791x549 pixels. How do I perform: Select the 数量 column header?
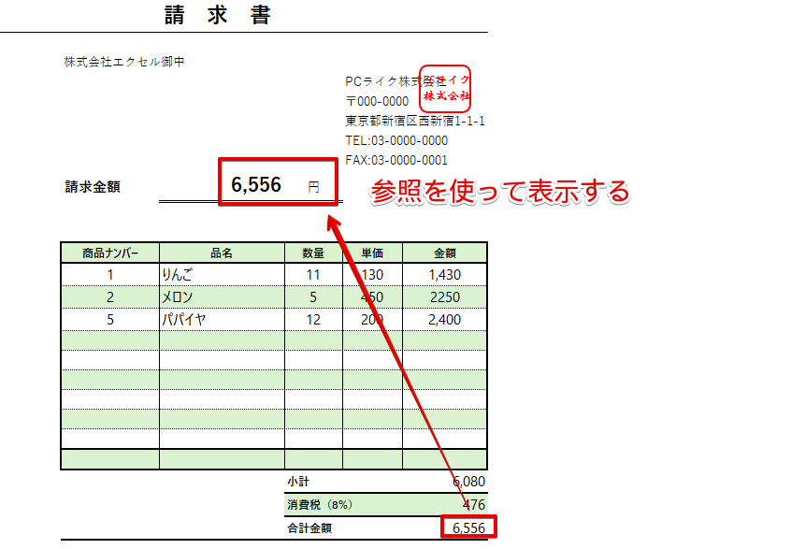coord(313,253)
